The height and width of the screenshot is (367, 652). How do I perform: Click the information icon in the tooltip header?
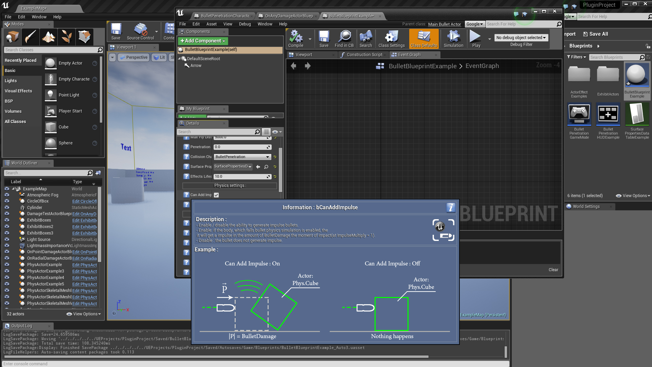point(451,208)
